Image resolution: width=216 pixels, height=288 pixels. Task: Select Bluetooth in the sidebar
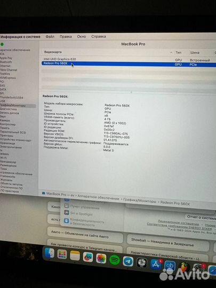(x=6, y=62)
